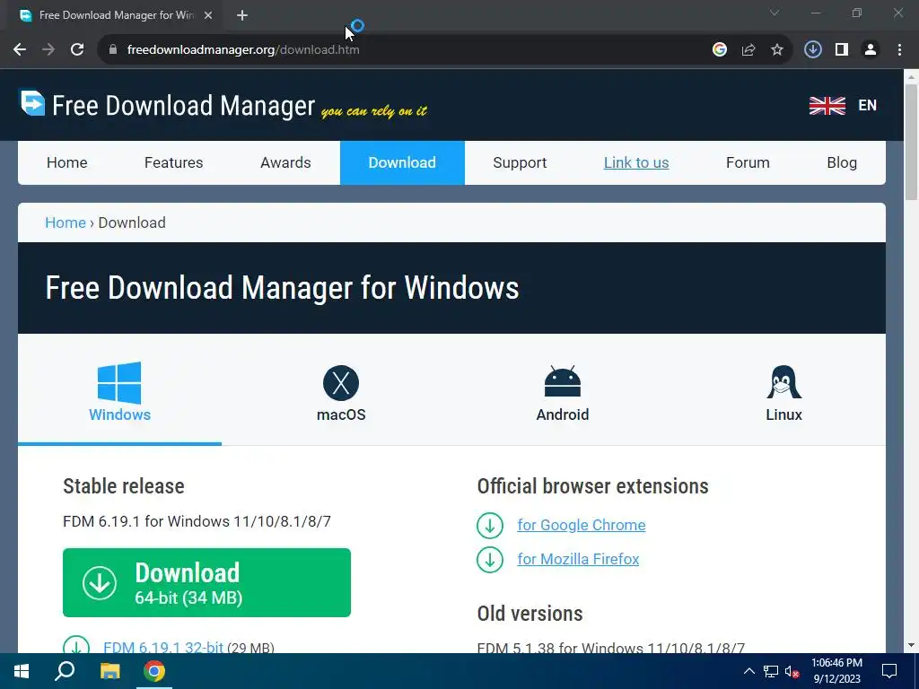
Task: Open the taskbar clock and date
Action: tap(836, 671)
